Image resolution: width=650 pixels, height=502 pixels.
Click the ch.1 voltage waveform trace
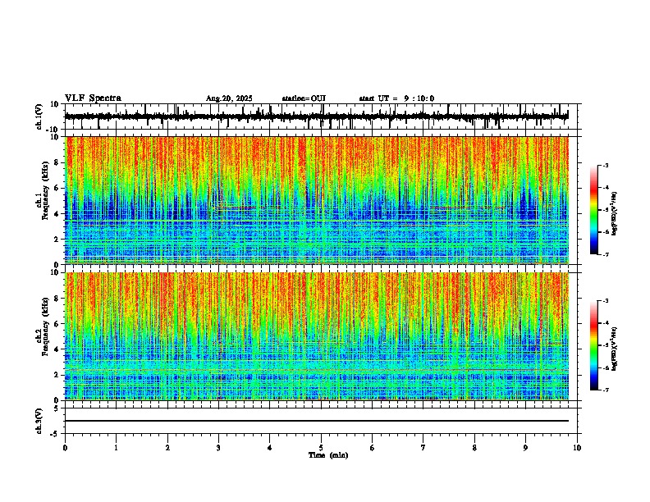tap(316, 116)
